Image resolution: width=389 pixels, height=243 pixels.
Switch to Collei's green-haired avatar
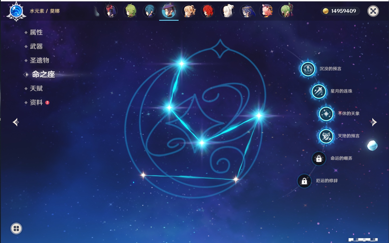[x=130, y=11]
